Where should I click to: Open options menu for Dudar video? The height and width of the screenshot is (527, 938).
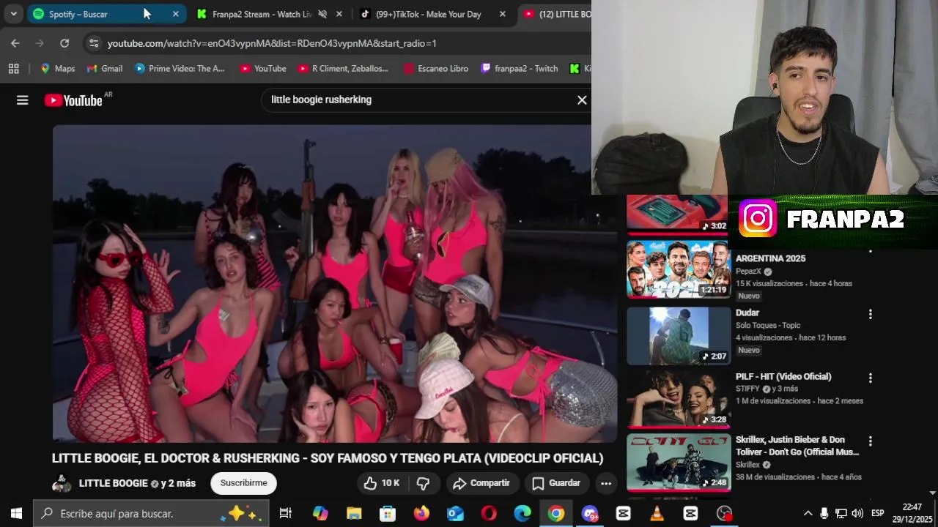pyautogui.click(x=871, y=314)
